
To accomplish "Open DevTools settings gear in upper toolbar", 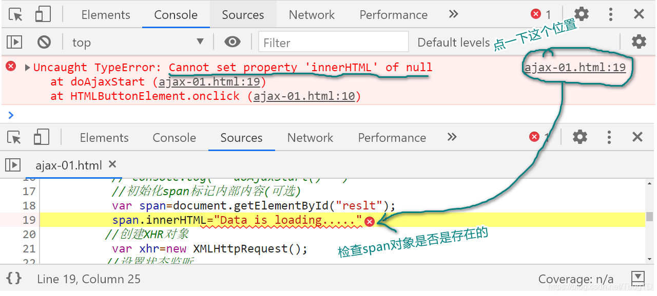I will pyautogui.click(x=581, y=14).
